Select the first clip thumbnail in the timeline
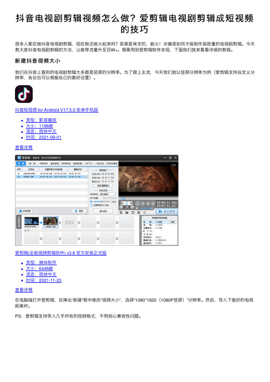Screen dimensions: 270x382 point(32,222)
